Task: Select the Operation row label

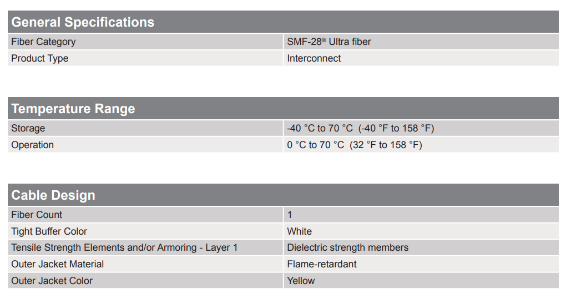Action: point(33,145)
